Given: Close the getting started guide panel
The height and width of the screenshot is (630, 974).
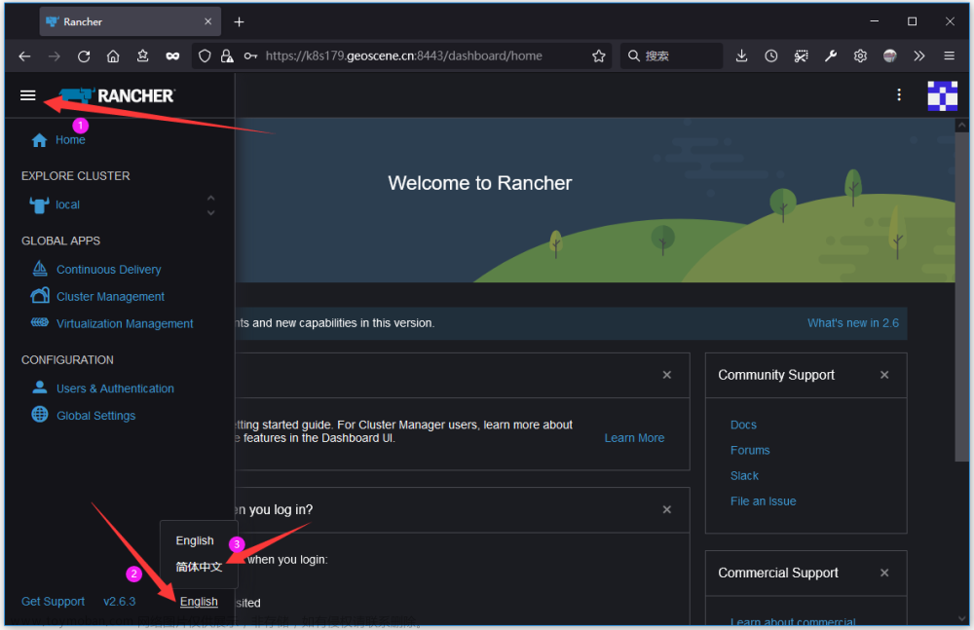Looking at the screenshot, I should (x=666, y=375).
